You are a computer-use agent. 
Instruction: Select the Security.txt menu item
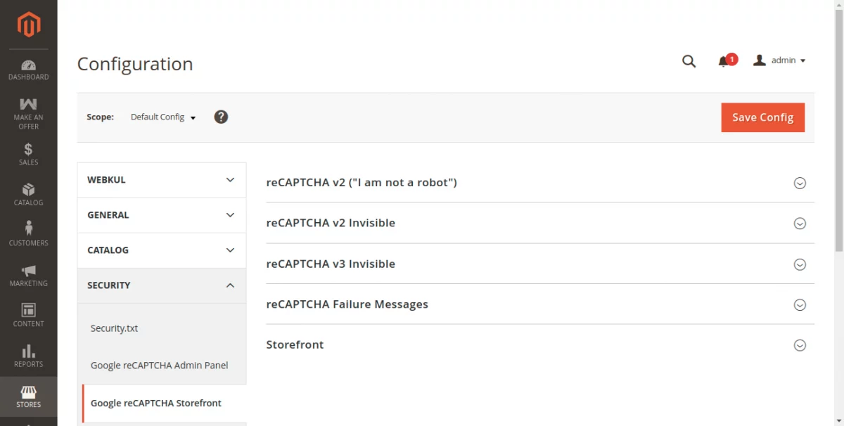(x=114, y=328)
